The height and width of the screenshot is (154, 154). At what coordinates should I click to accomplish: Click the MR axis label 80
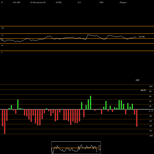pos(150,91)
